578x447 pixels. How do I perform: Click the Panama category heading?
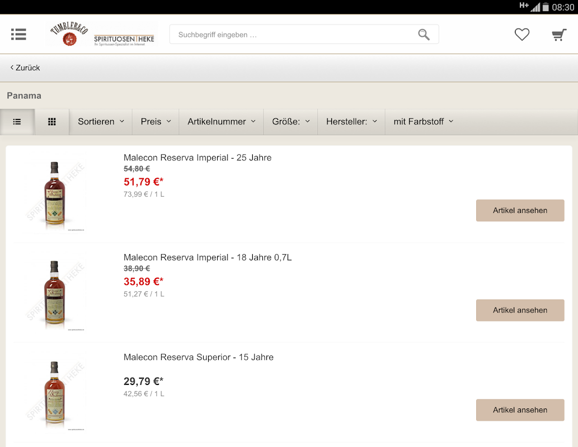(x=24, y=96)
